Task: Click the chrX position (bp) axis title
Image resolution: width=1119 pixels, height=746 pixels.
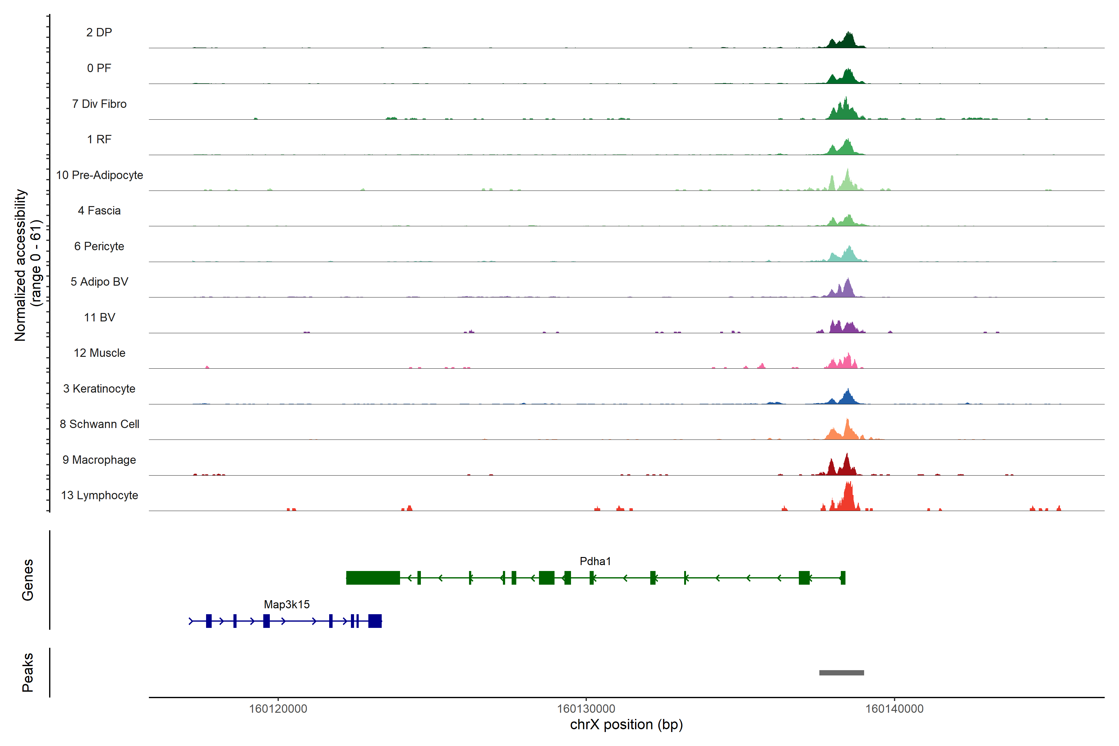Action: tap(626, 725)
